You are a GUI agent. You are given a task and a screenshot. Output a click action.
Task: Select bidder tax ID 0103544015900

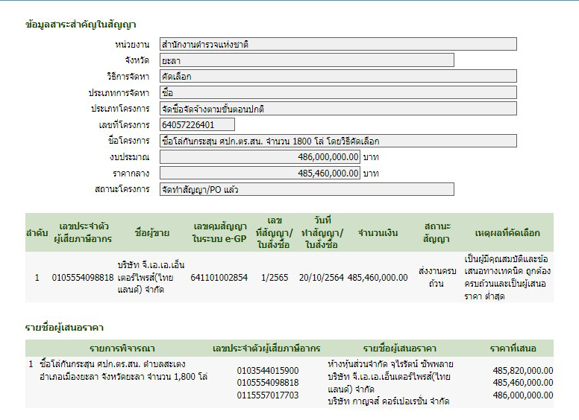tap(267, 370)
